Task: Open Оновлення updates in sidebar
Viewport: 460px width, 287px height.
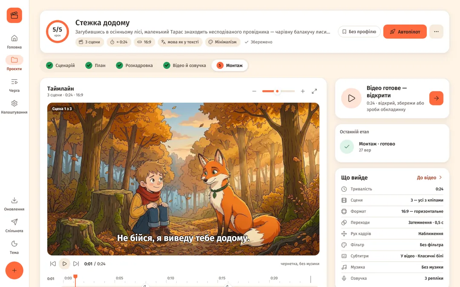Action: coord(14,204)
